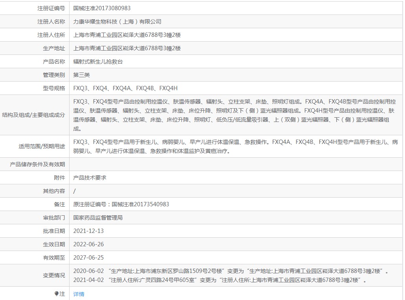Screen dimensions: 405x300
Task: Select the 第三类 management class value
Action: (x=81, y=75)
